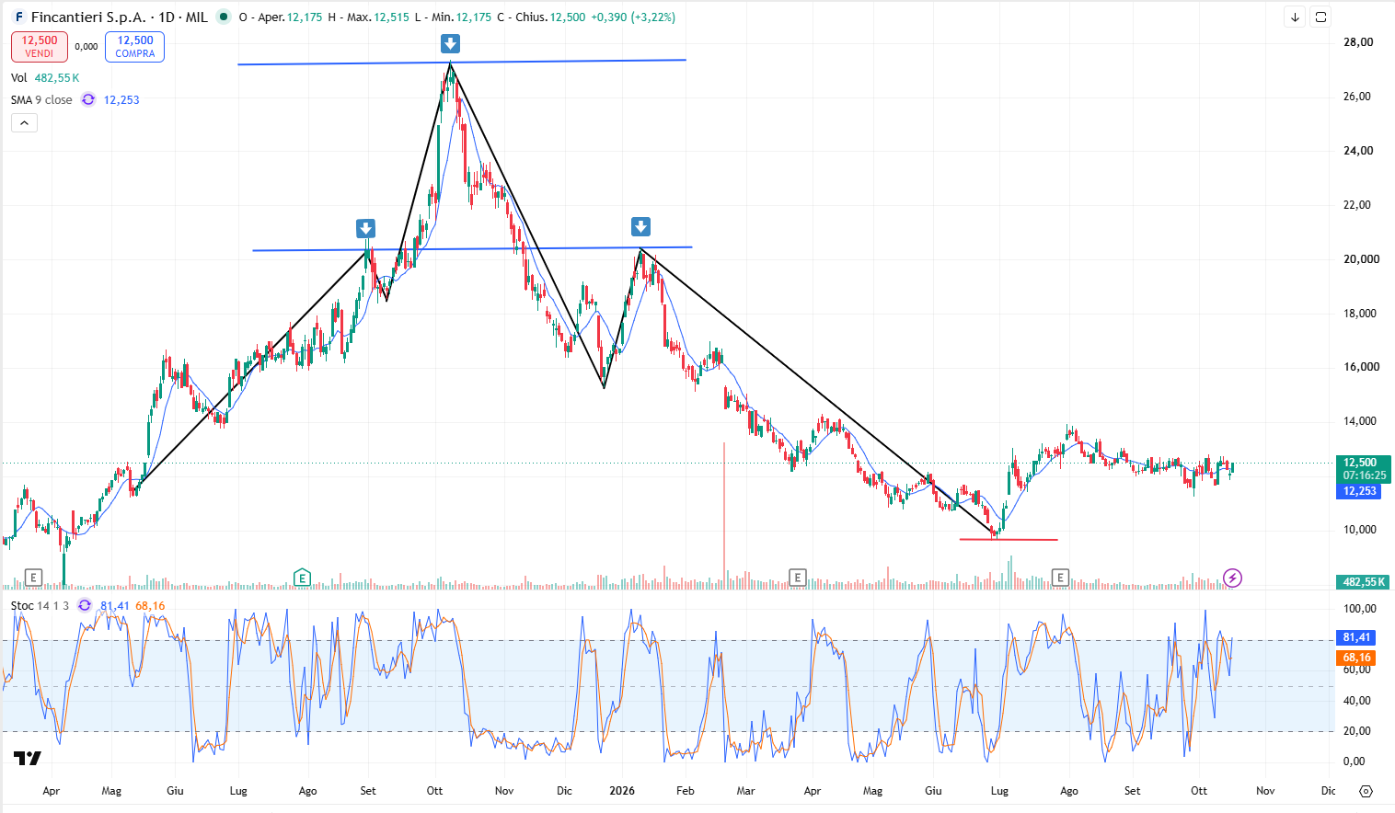The height and width of the screenshot is (813, 1395).
Task: Select the Stoc 14 1 3 indicator label
Action: [x=40, y=605]
